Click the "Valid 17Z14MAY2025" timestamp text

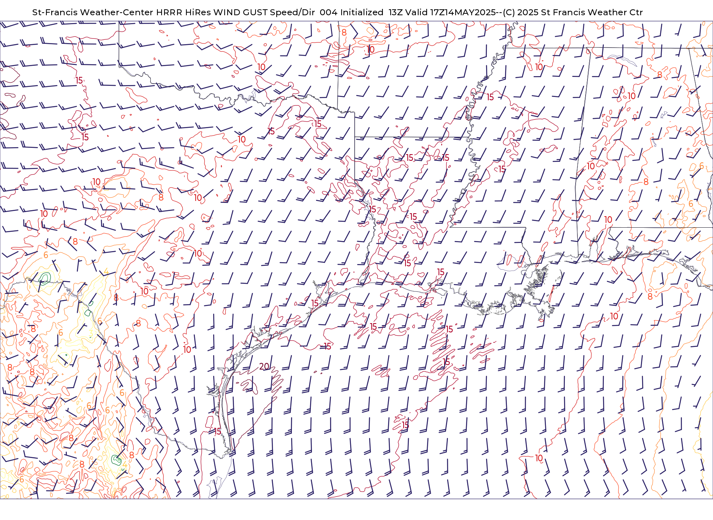(x=450, y=12)
